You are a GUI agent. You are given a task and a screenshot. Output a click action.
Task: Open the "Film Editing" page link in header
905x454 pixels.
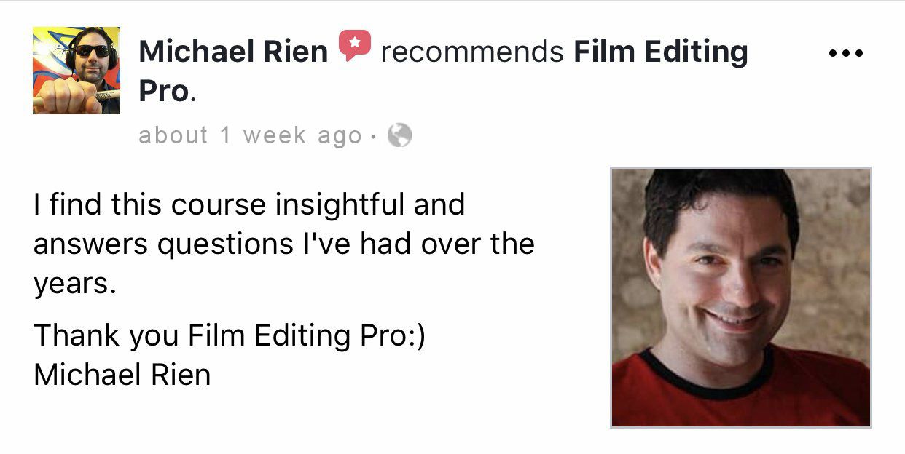(661, 52)
